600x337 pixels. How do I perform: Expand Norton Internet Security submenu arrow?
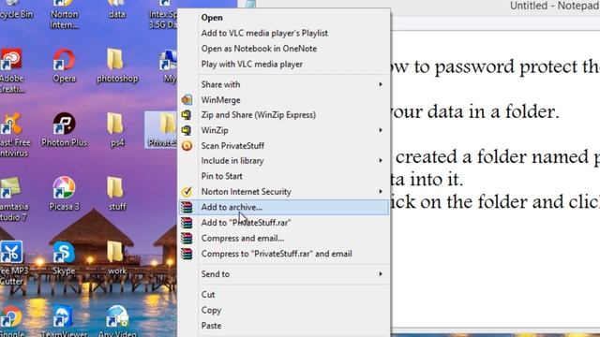(x=381, y=191)
